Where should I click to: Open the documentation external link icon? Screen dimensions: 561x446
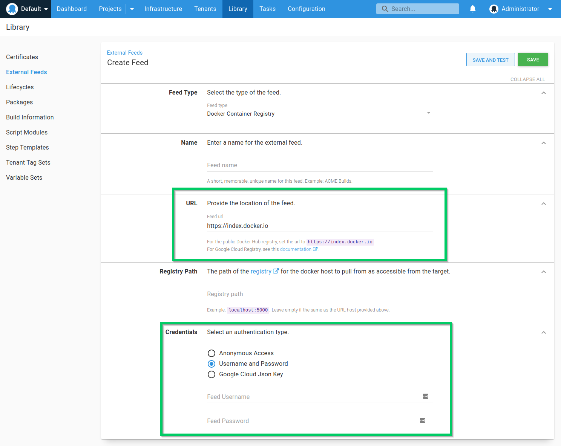(315, 249)
